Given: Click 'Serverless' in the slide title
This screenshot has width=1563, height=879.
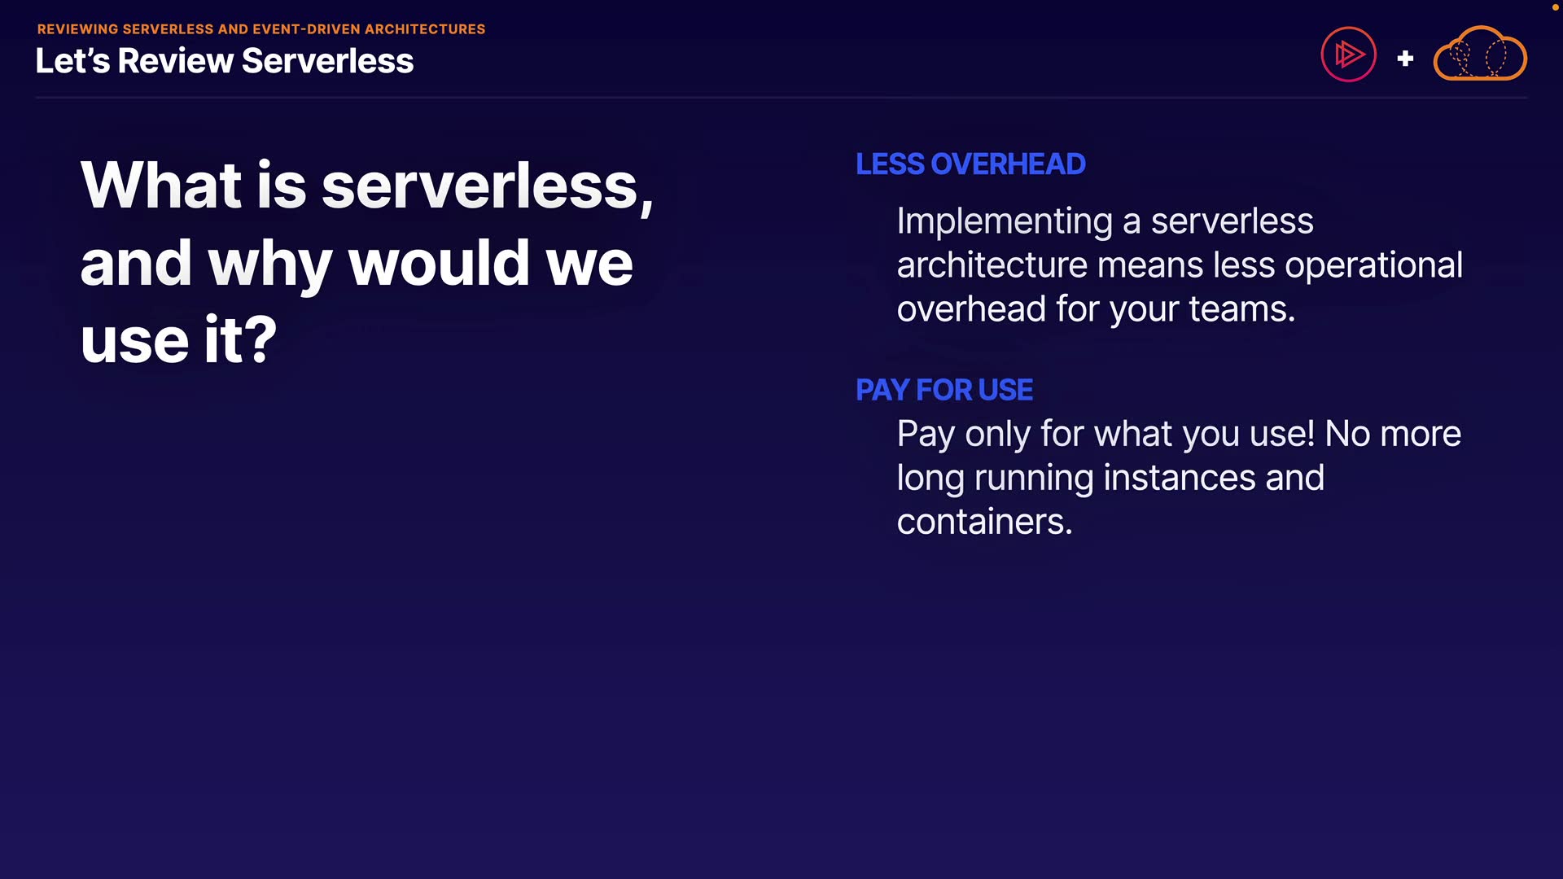Looking at the screenshot, I should 327,61.
